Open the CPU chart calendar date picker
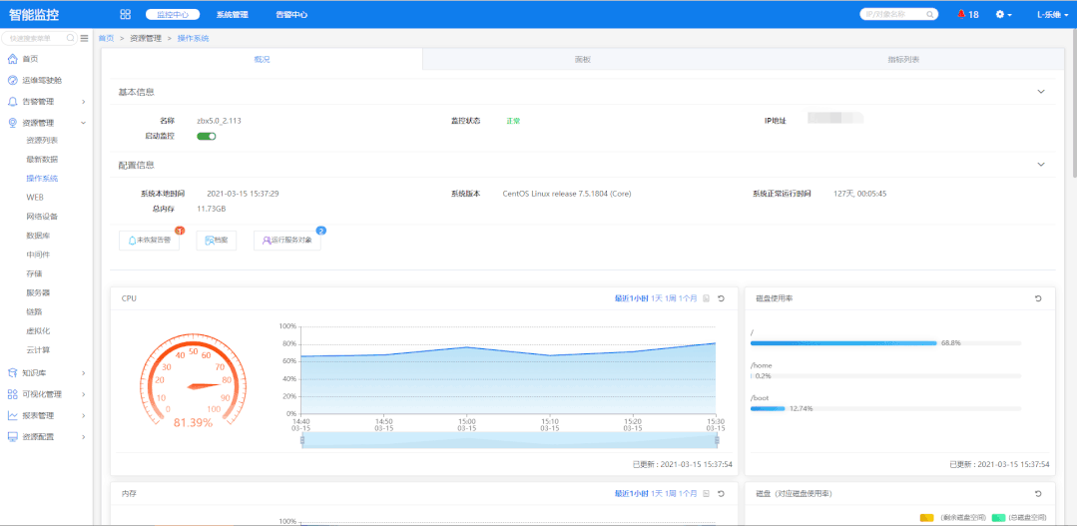1077x526 pixels. click(706, 298)
